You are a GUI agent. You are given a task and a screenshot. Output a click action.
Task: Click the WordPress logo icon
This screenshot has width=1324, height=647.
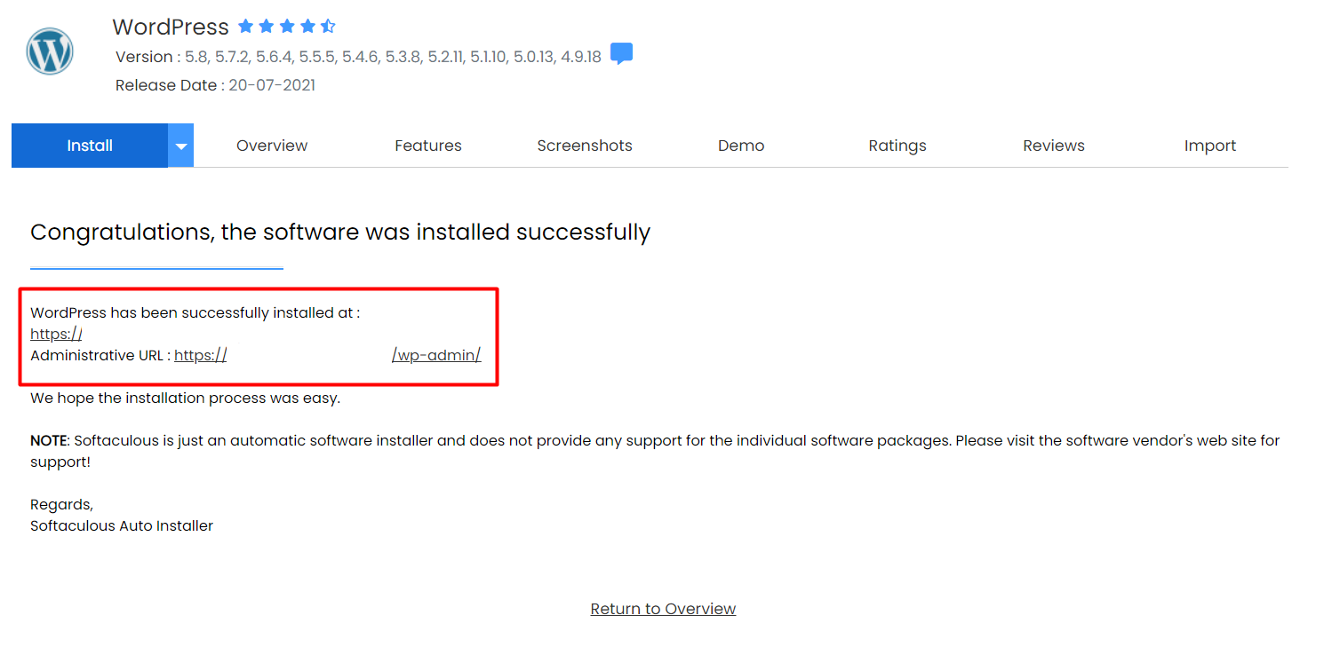pos(50,51)
